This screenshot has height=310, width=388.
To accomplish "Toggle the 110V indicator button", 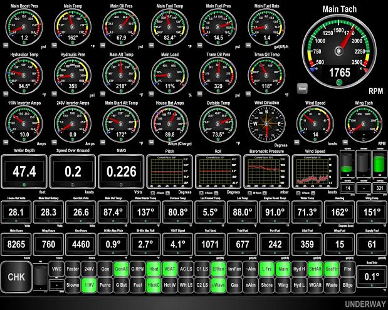I will point(89,285).
